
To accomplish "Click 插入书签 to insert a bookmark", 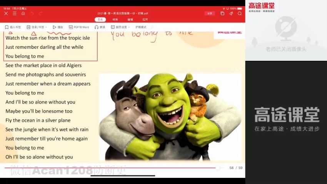I will coord(13,27).
